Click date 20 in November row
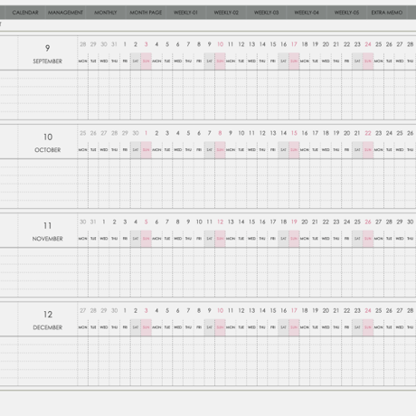The width and height of the screenshot is (416, 416). (x=305, y=222)
